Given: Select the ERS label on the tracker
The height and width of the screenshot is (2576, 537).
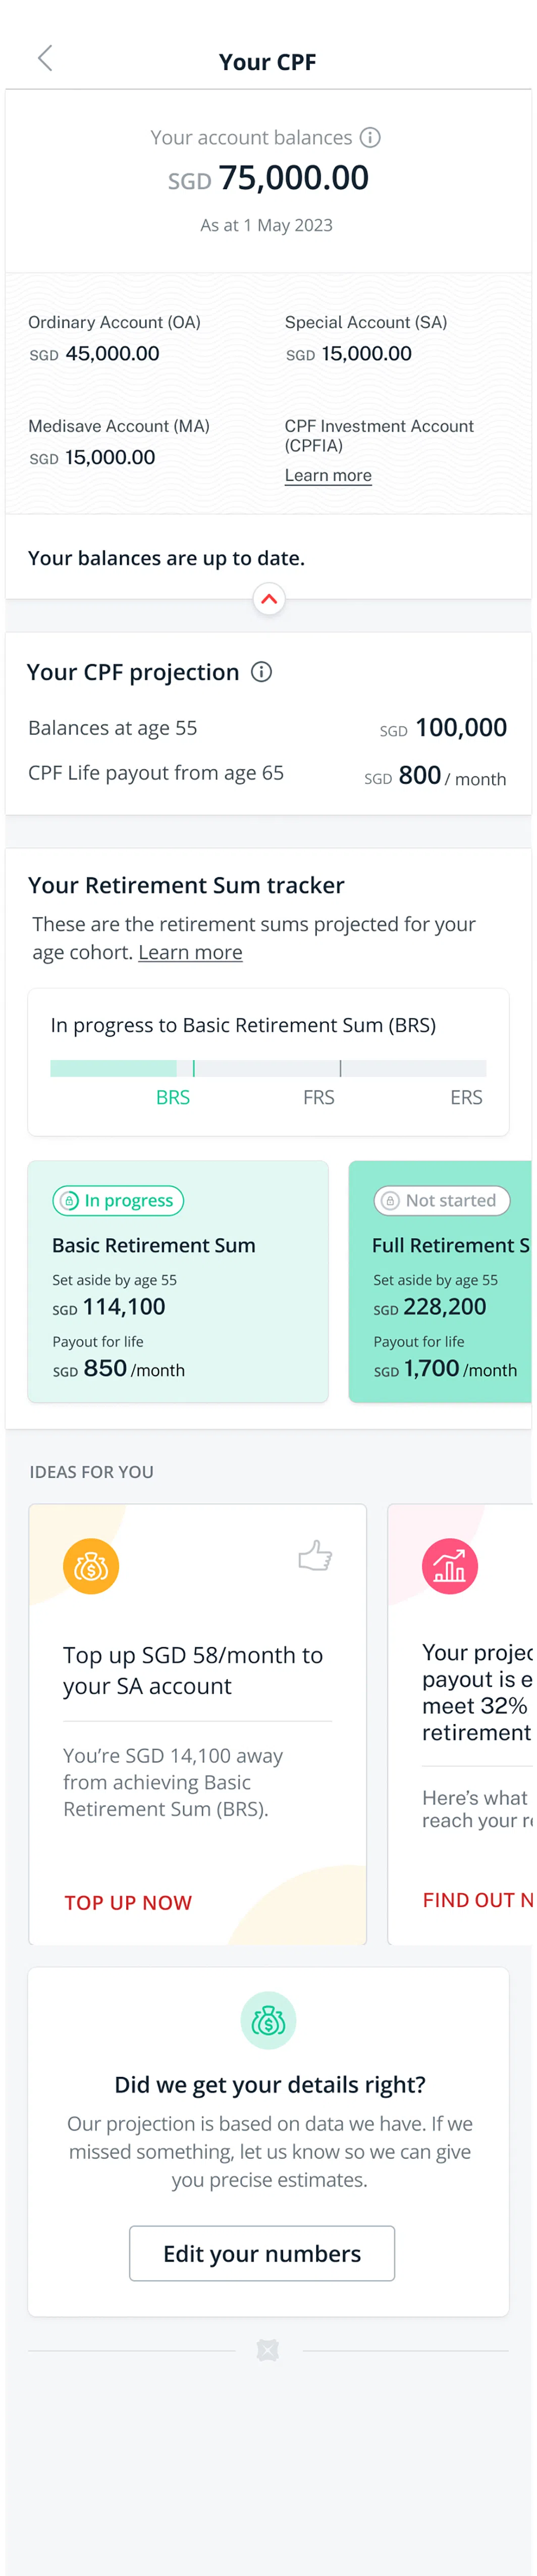Looking at the screenshot, I should [466, 1098].
